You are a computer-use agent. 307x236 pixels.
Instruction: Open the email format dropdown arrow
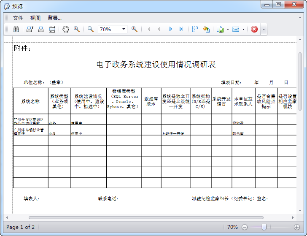[243, 30]
